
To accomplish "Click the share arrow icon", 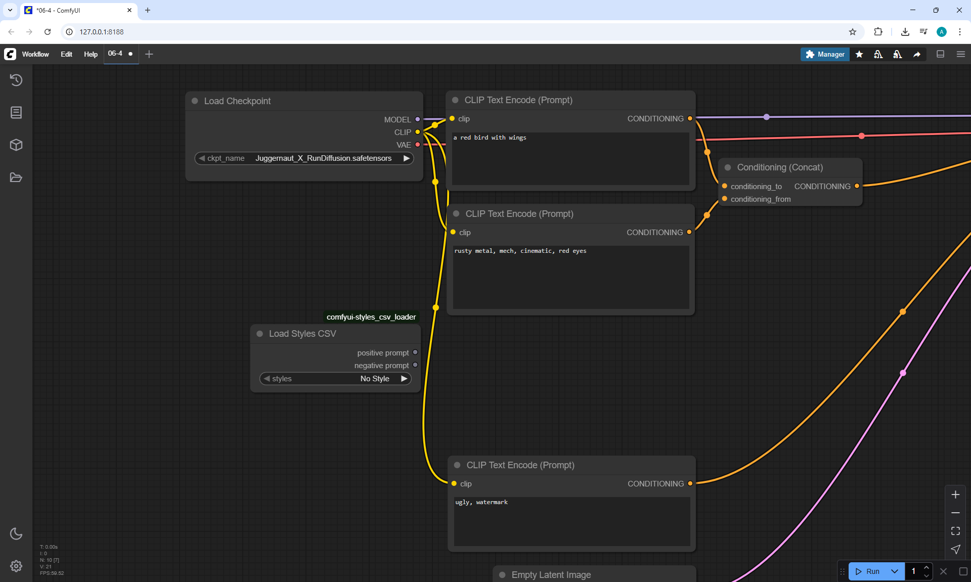I will (917, 54).
